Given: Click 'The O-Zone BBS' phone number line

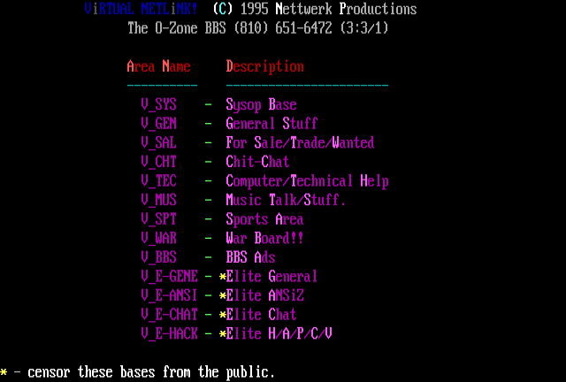Looking at the screenshot, I should click(x=258, y=27).
